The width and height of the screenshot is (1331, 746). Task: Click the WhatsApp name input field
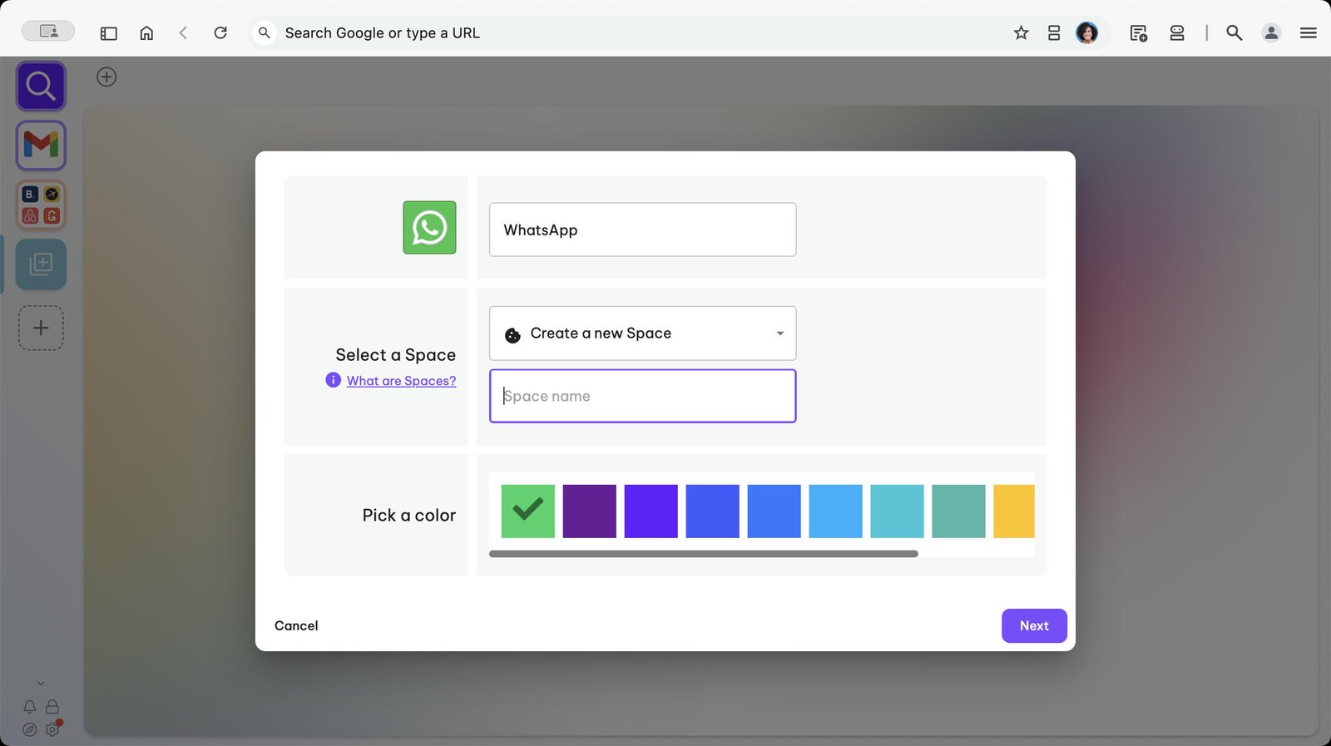tap(642, 230)
